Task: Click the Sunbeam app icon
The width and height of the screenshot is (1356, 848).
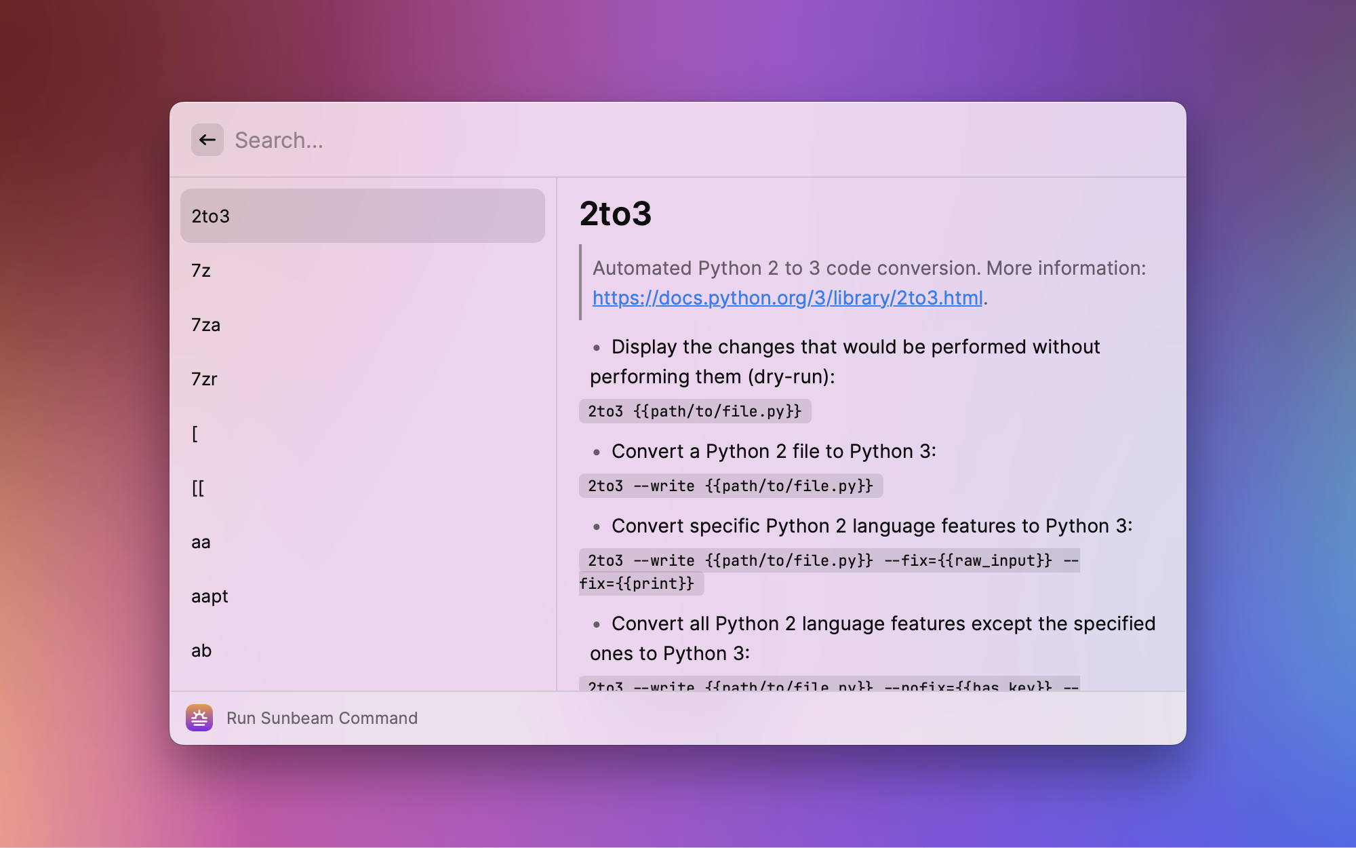Action: (199, 718)
